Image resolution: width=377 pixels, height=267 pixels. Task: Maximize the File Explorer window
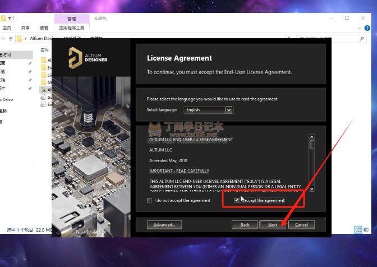tap(347, 18)
